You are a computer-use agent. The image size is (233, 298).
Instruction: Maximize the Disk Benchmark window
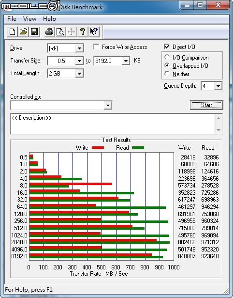tap(201, 5)
